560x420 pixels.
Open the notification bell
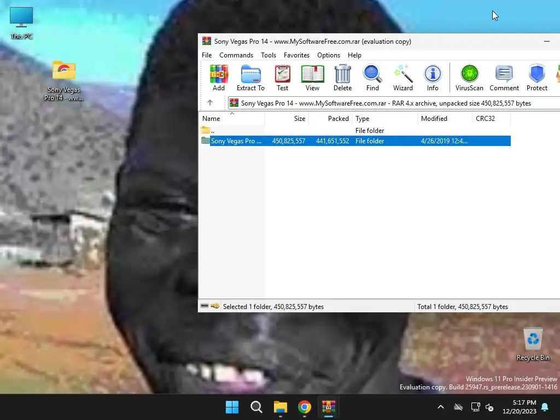click(545, 407)
